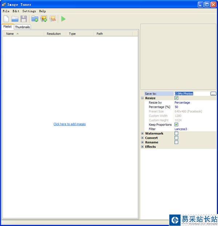The width and height of the screenshot is (218, 226).
Task: Close the Image Tuner window
Action: (213, 5)
